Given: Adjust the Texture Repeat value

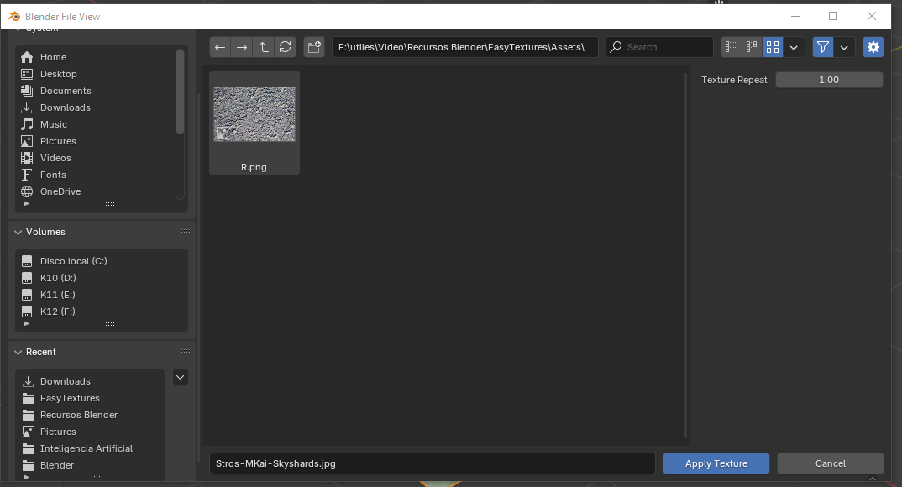Looking at the screenshot, I should click(829, 79).
